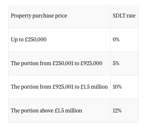Click the '£250,001' amount in the table

tap(63, 63)
